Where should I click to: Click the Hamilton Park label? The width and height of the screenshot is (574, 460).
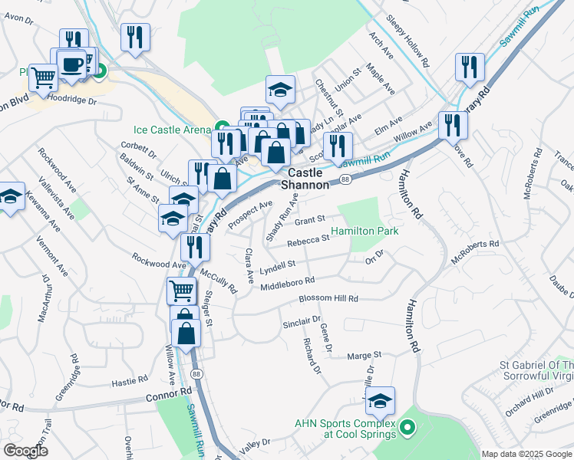click(x=365, y=231)
